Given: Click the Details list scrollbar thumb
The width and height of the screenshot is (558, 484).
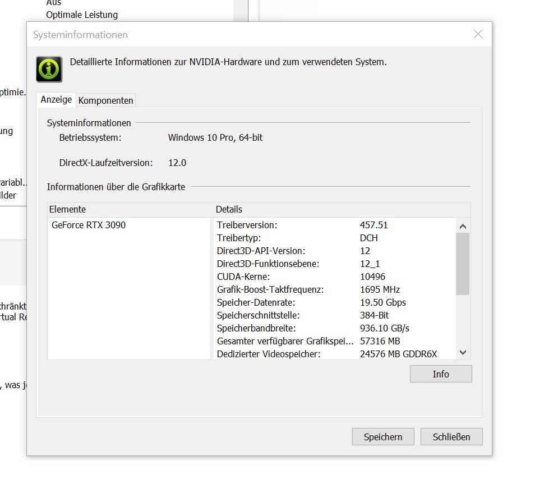Looking at the screenshot, I should click(463, 264).
